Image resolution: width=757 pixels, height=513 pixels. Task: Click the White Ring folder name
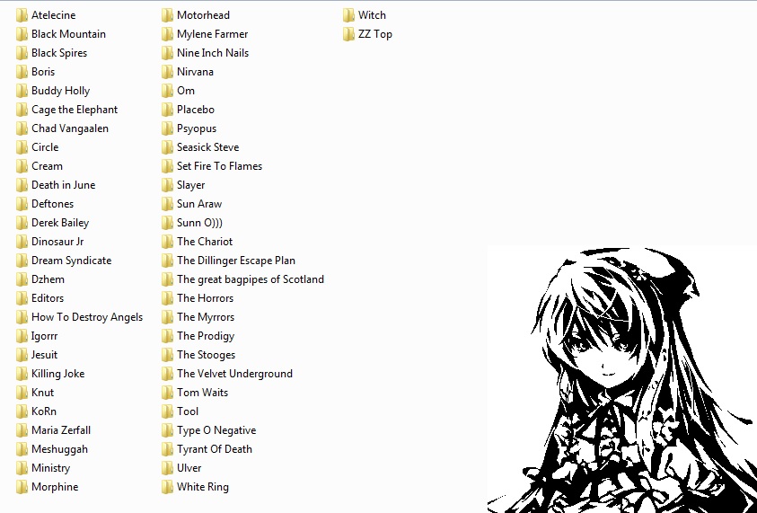tap(203, 486)
